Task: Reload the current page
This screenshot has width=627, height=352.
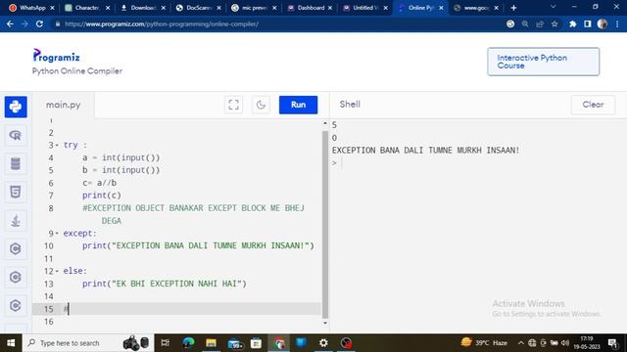Action: pyautogui.click(x=39, y=23)
